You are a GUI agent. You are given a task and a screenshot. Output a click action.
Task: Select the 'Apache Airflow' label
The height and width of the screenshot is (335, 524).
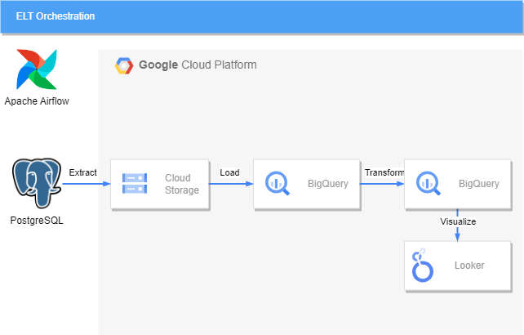pos(37,101)
